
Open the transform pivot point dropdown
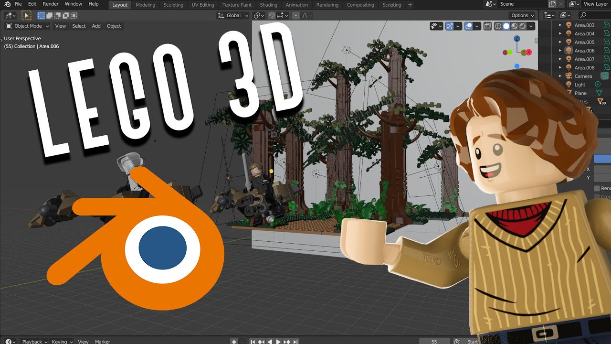pos(258,15)
